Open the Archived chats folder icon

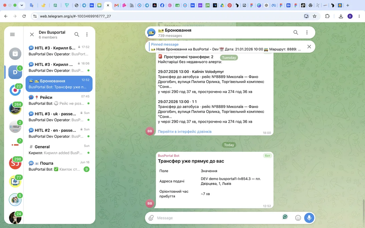tap(15, 54)
